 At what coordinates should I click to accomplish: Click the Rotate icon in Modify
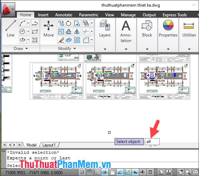[69, 24]
